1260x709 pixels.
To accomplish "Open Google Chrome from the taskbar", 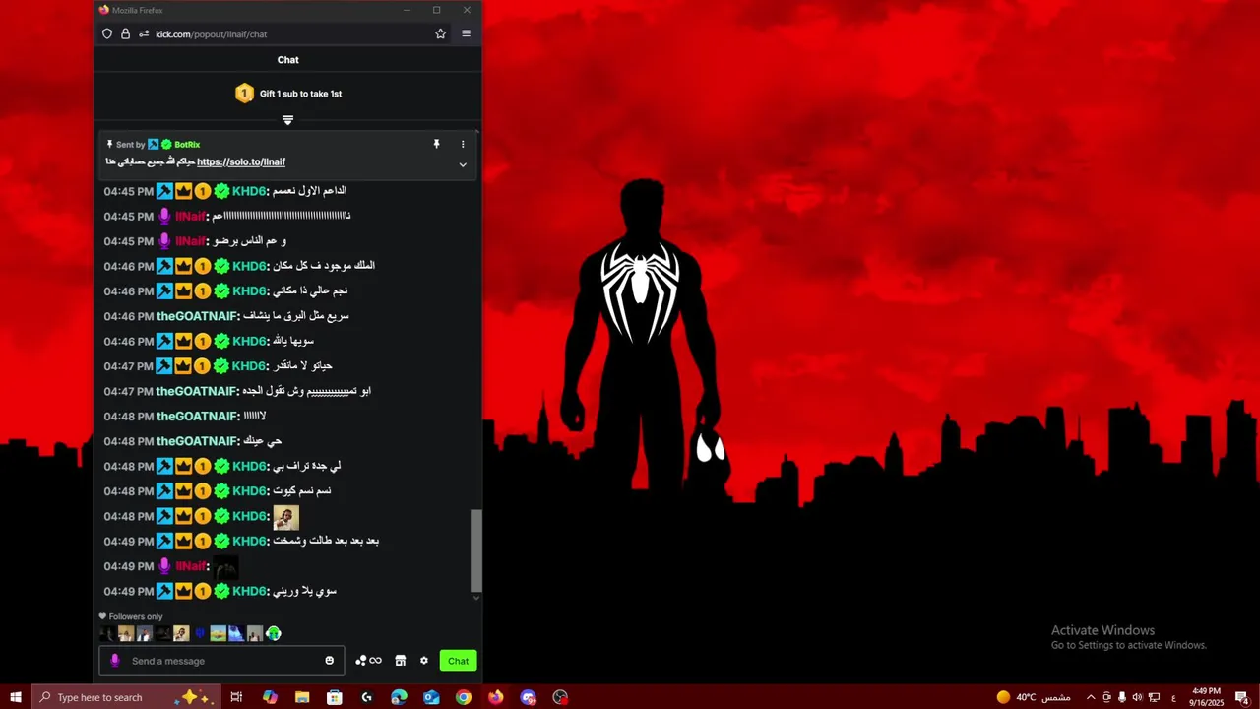I will click(x=464, y=697).
